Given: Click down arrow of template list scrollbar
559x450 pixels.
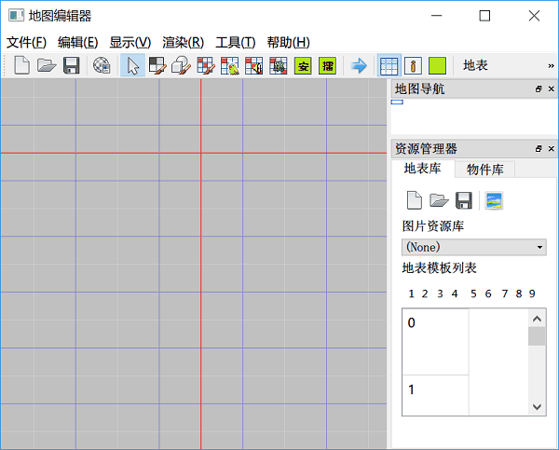Looking at the screenshot, I should pyautogui.click(x=537, y=406).
